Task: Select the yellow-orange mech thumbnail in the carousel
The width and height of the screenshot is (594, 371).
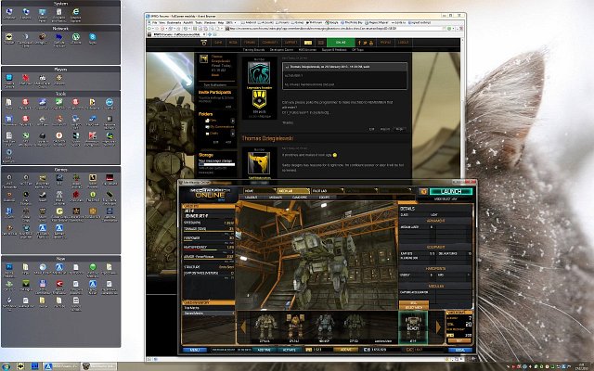Action: tap(295, 327)
